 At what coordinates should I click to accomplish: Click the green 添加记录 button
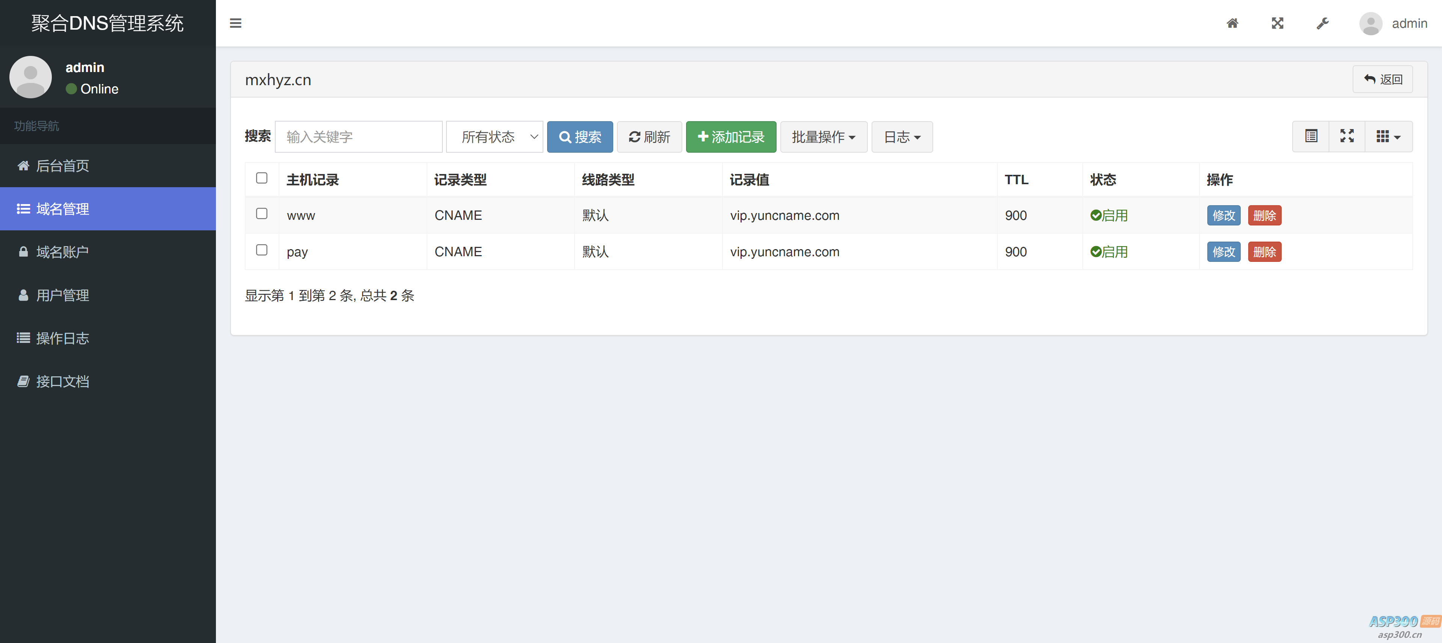tap(731, 137)
